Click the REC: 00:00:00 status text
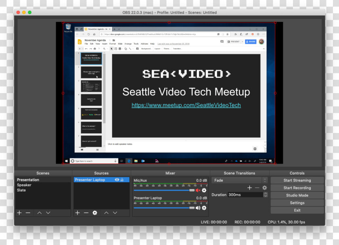Screen dimensions: 339x245 pyautogui.click(x=247, y=222)
